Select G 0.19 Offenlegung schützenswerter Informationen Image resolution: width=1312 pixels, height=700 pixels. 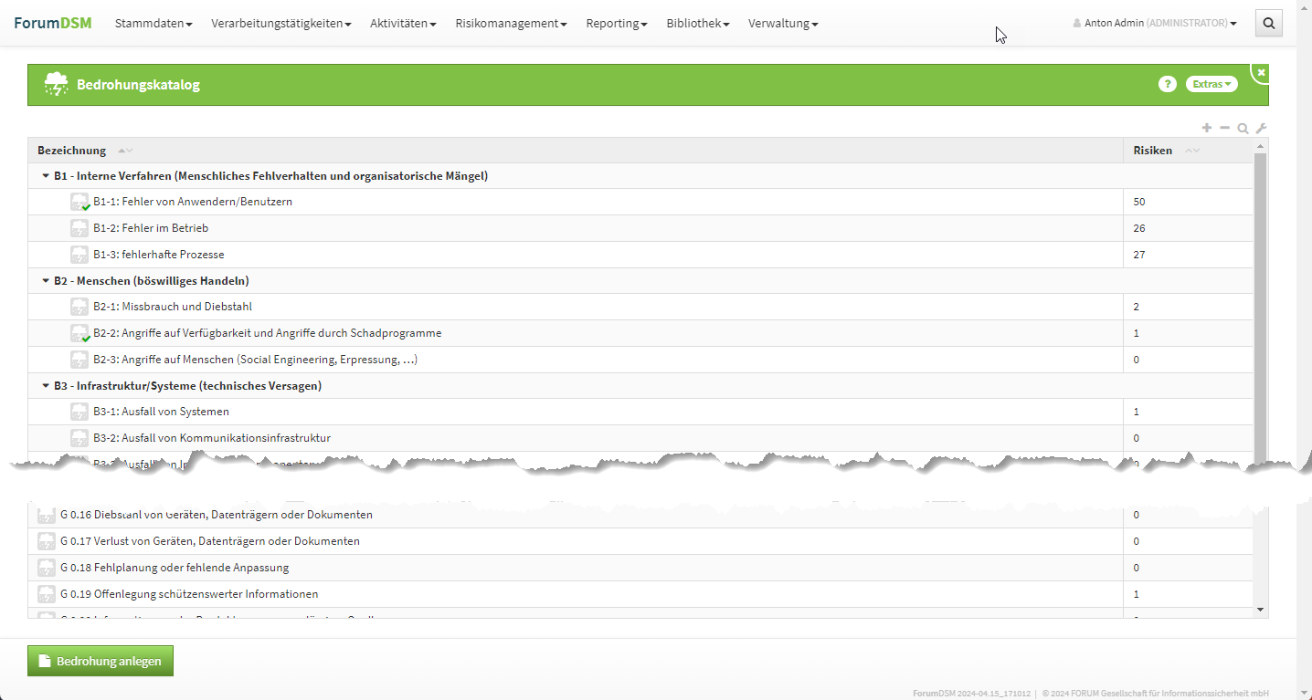[x=189, y=594]
